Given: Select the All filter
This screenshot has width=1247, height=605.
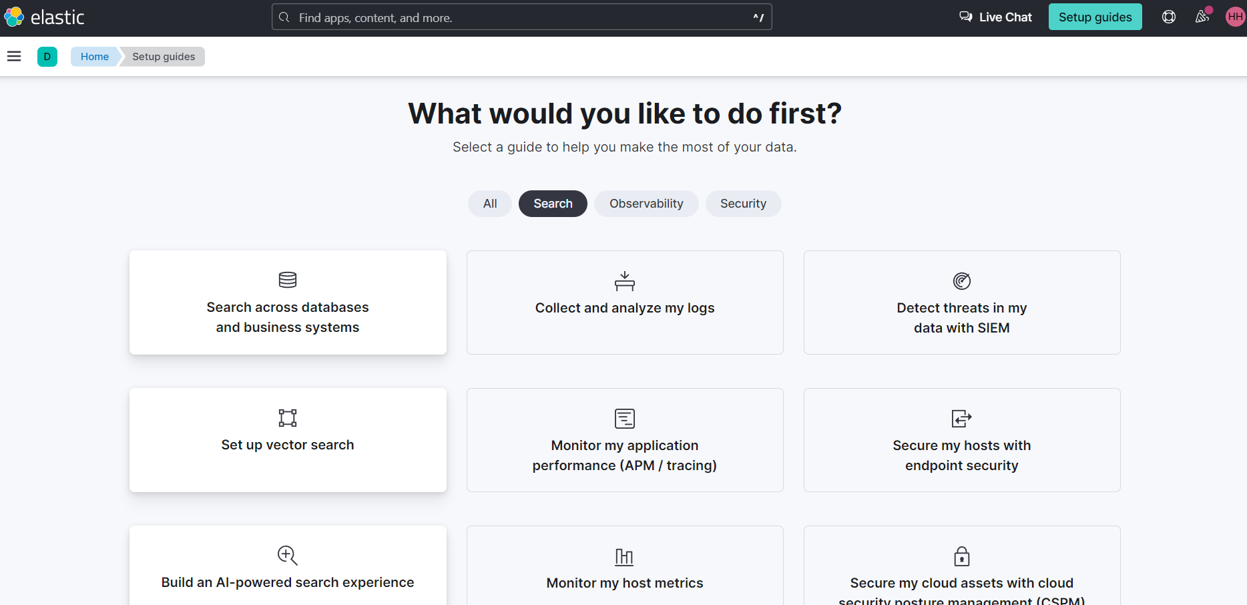Looking at the screenshot, I should point(490,204).
